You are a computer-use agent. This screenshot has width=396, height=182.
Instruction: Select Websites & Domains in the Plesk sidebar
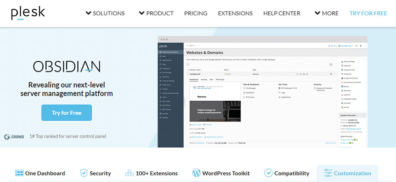point(171,52)
